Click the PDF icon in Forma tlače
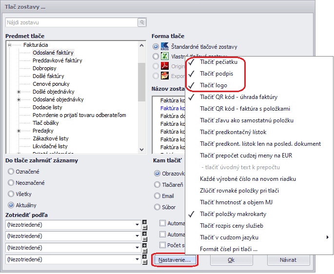The image size is (334, 274). 164,66
